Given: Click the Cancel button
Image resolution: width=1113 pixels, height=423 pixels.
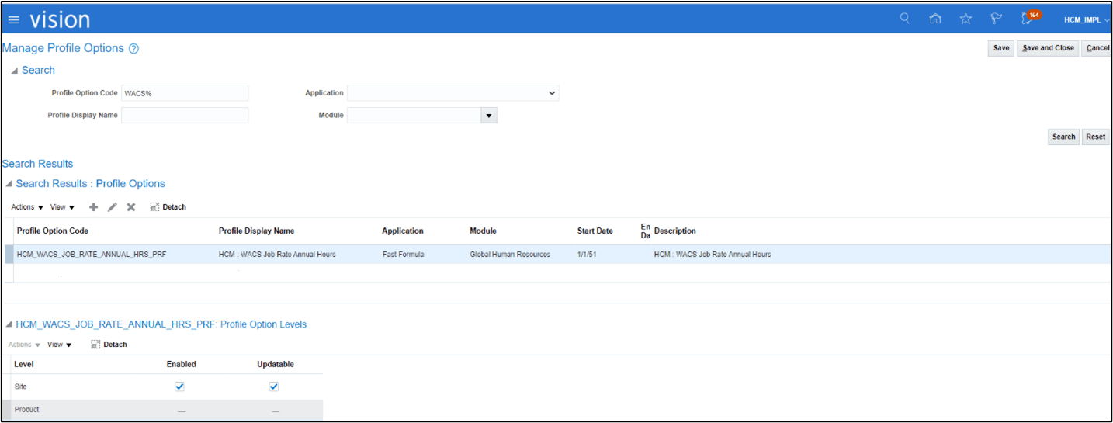Looking at the screenshot, I should point(1097,48).
